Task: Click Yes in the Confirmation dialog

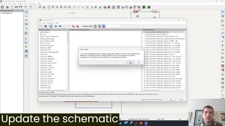Action: [130, 62]
